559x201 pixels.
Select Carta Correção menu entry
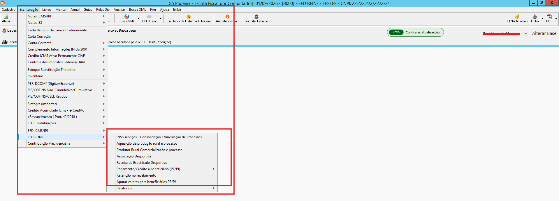tap(63, 37)
